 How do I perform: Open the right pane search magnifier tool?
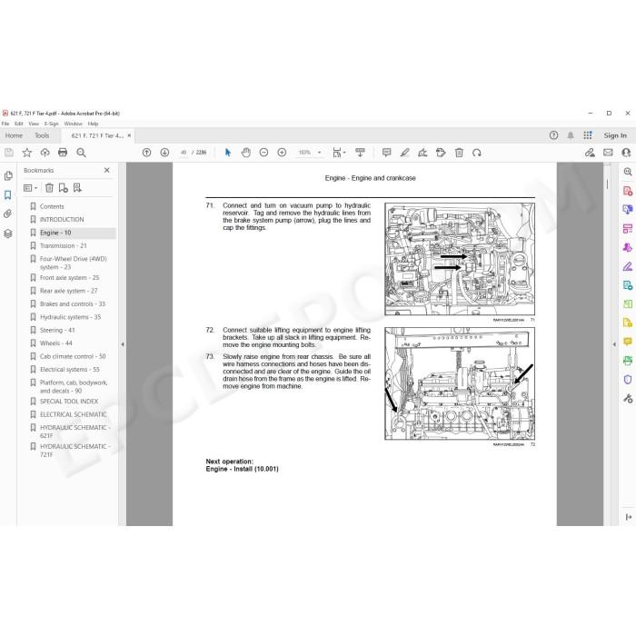point(628,172)
